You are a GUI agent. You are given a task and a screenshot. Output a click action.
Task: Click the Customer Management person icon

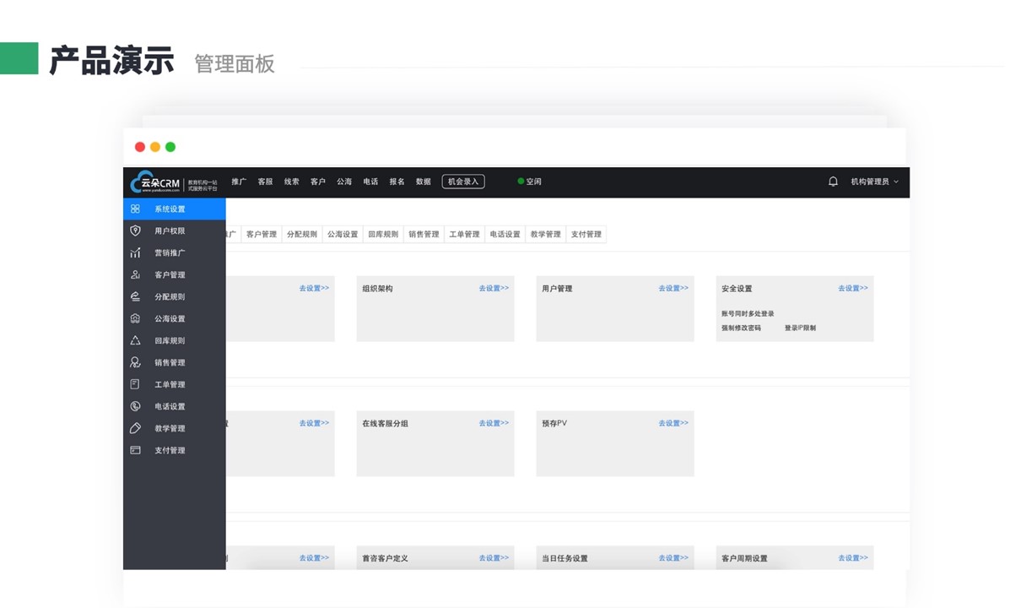tap(135, 274)
